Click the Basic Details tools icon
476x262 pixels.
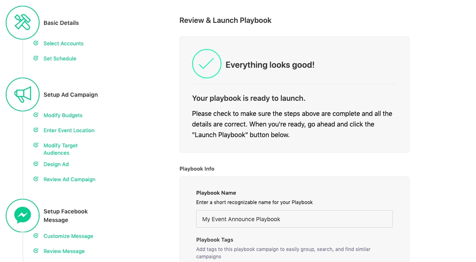point(22,22)
